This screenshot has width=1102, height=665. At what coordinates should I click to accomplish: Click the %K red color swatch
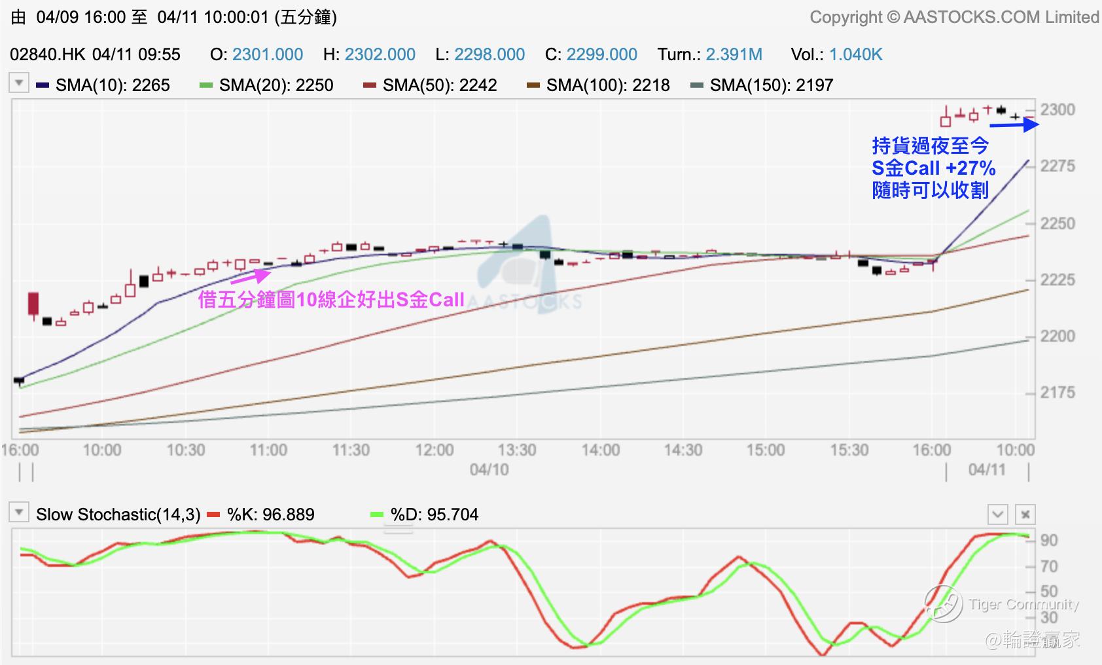213,514
